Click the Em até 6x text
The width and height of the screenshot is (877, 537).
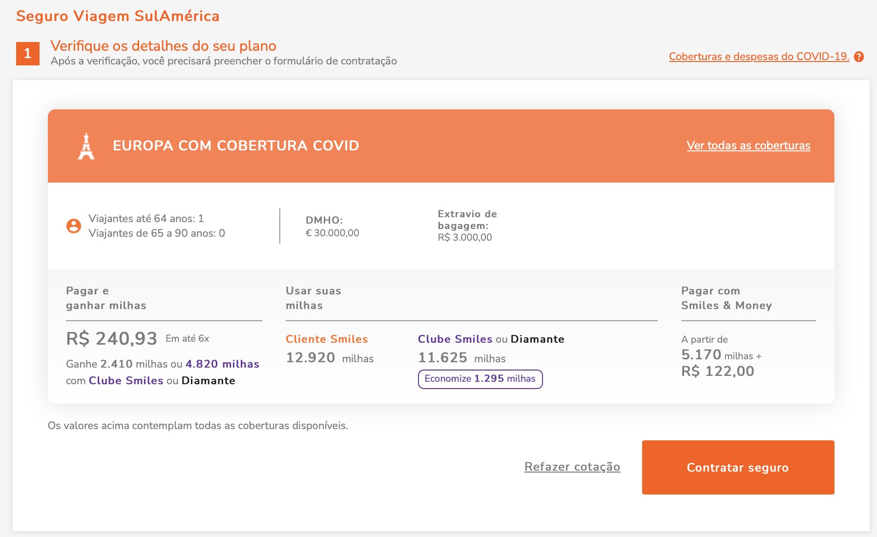187,338
